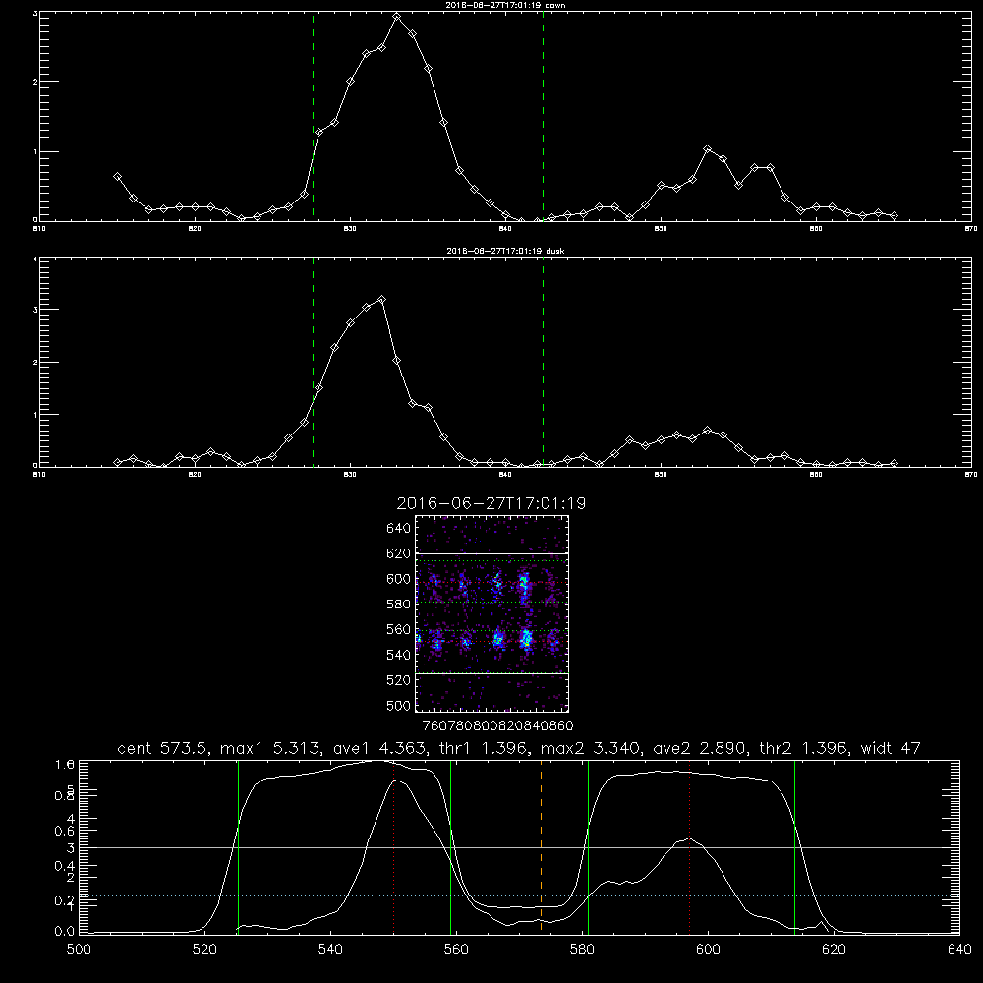Click the highest diamond data point of the dawn curve
The image size is (983, 983).
pos(397,17)
